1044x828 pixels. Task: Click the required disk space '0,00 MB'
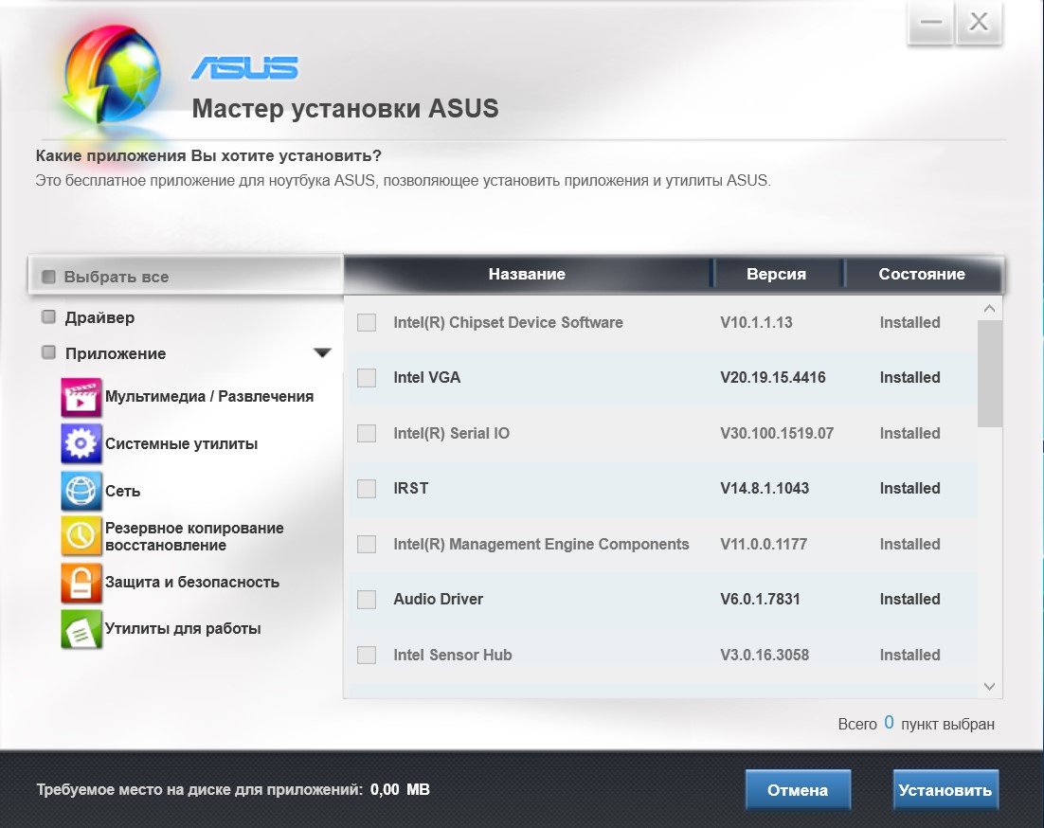coord(400,789)
